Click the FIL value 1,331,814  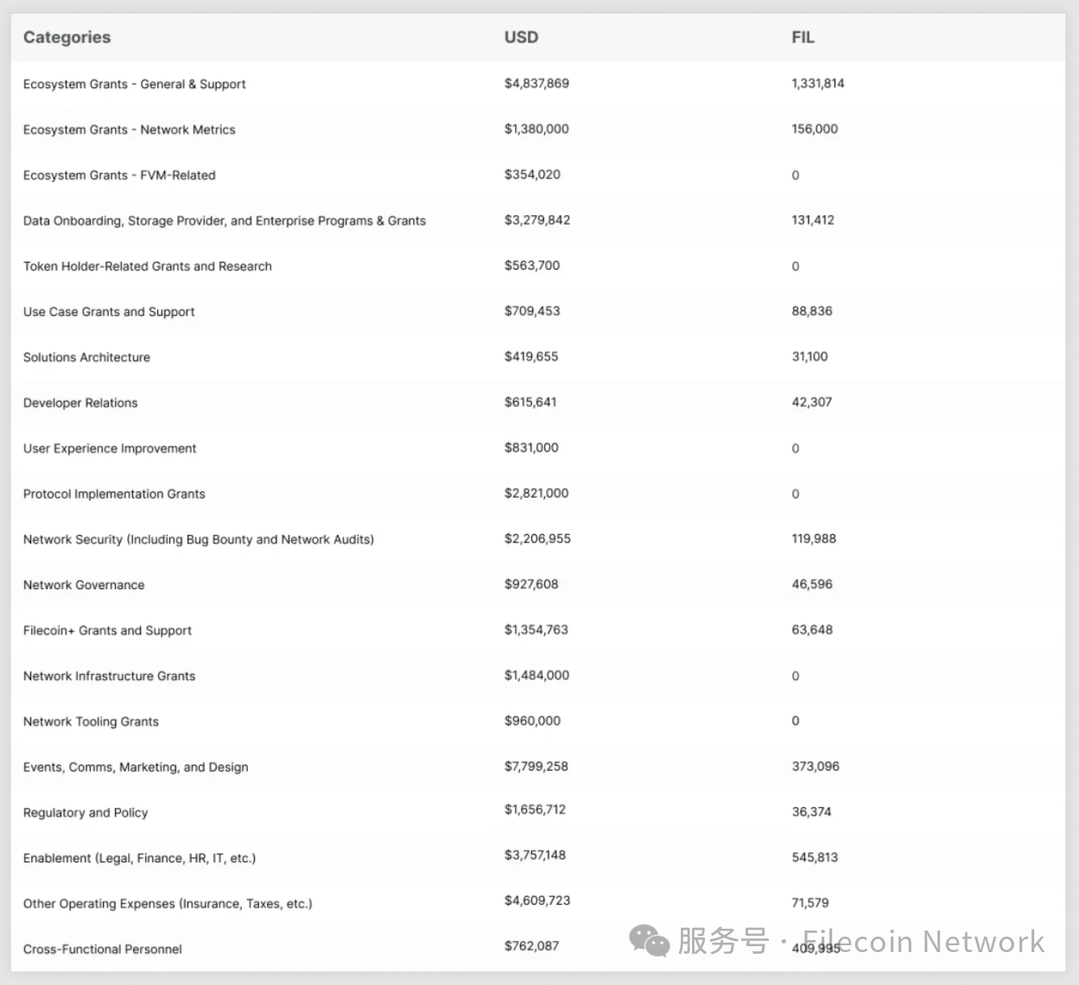pos(818,84)
